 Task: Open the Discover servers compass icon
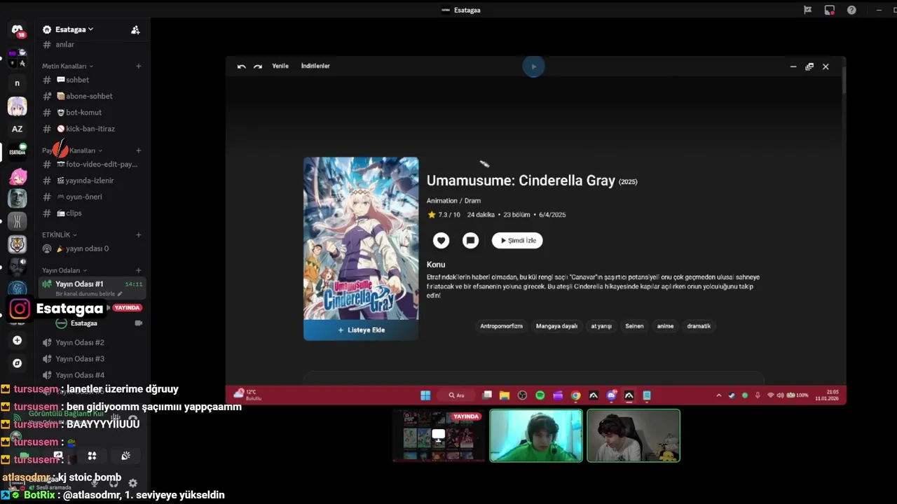pos(18,363)
